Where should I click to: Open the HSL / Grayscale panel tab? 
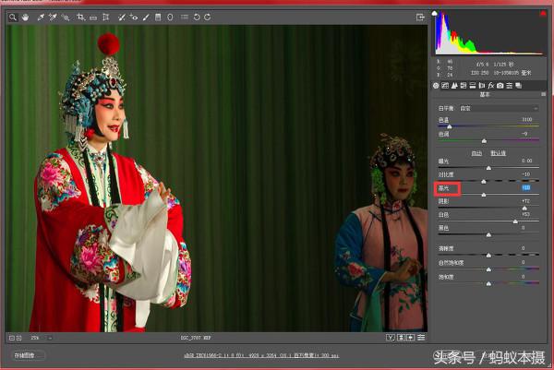click(464, 86)
